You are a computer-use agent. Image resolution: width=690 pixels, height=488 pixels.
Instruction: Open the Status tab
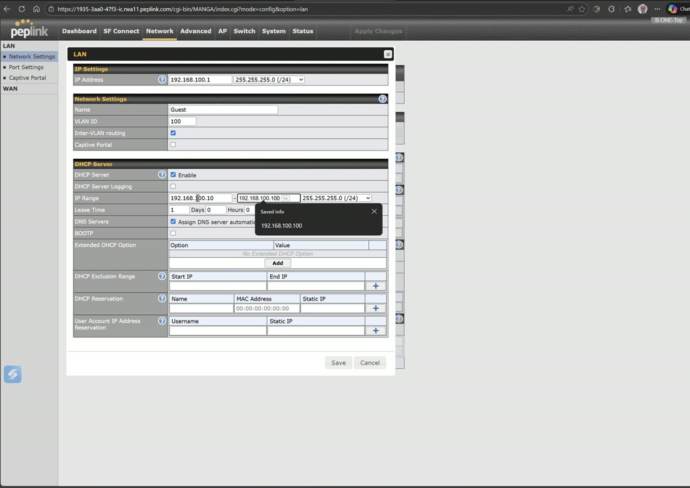[x=303, y=31]
